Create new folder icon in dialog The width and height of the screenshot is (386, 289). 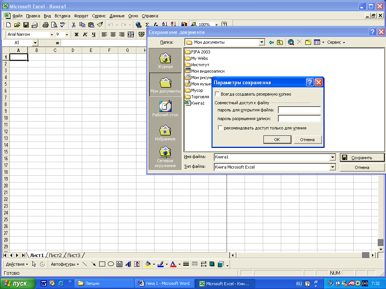(x=308, y=42)
